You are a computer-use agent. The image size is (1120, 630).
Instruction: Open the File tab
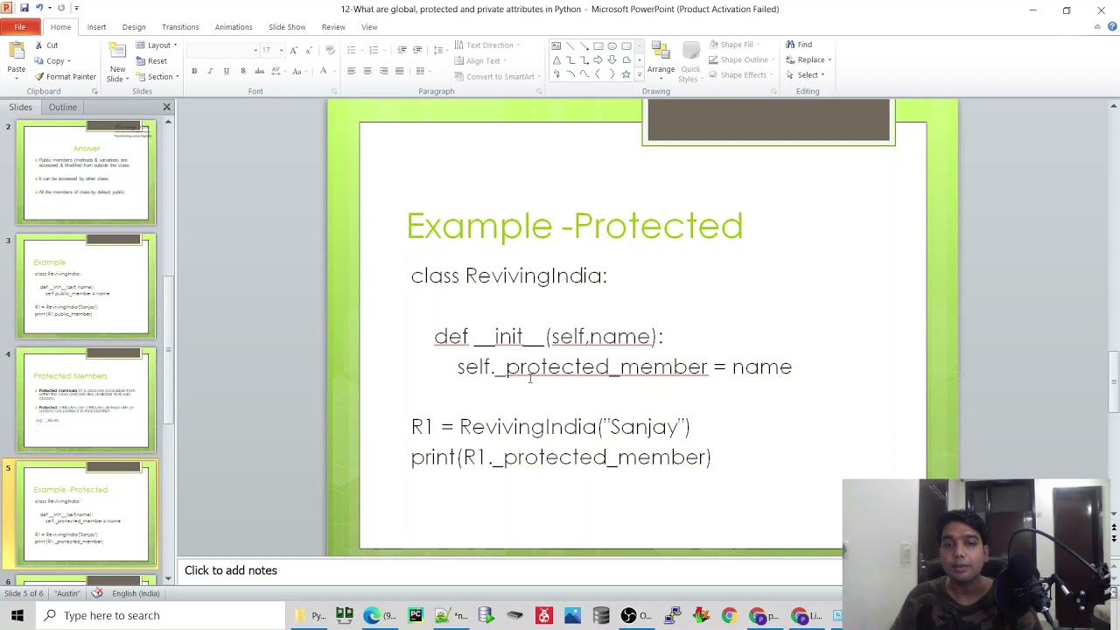pos(19,27)
